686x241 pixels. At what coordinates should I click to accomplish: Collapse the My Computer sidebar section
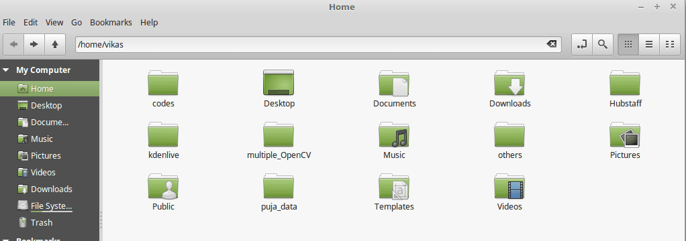pyautogui.click(x=6, y=70)
